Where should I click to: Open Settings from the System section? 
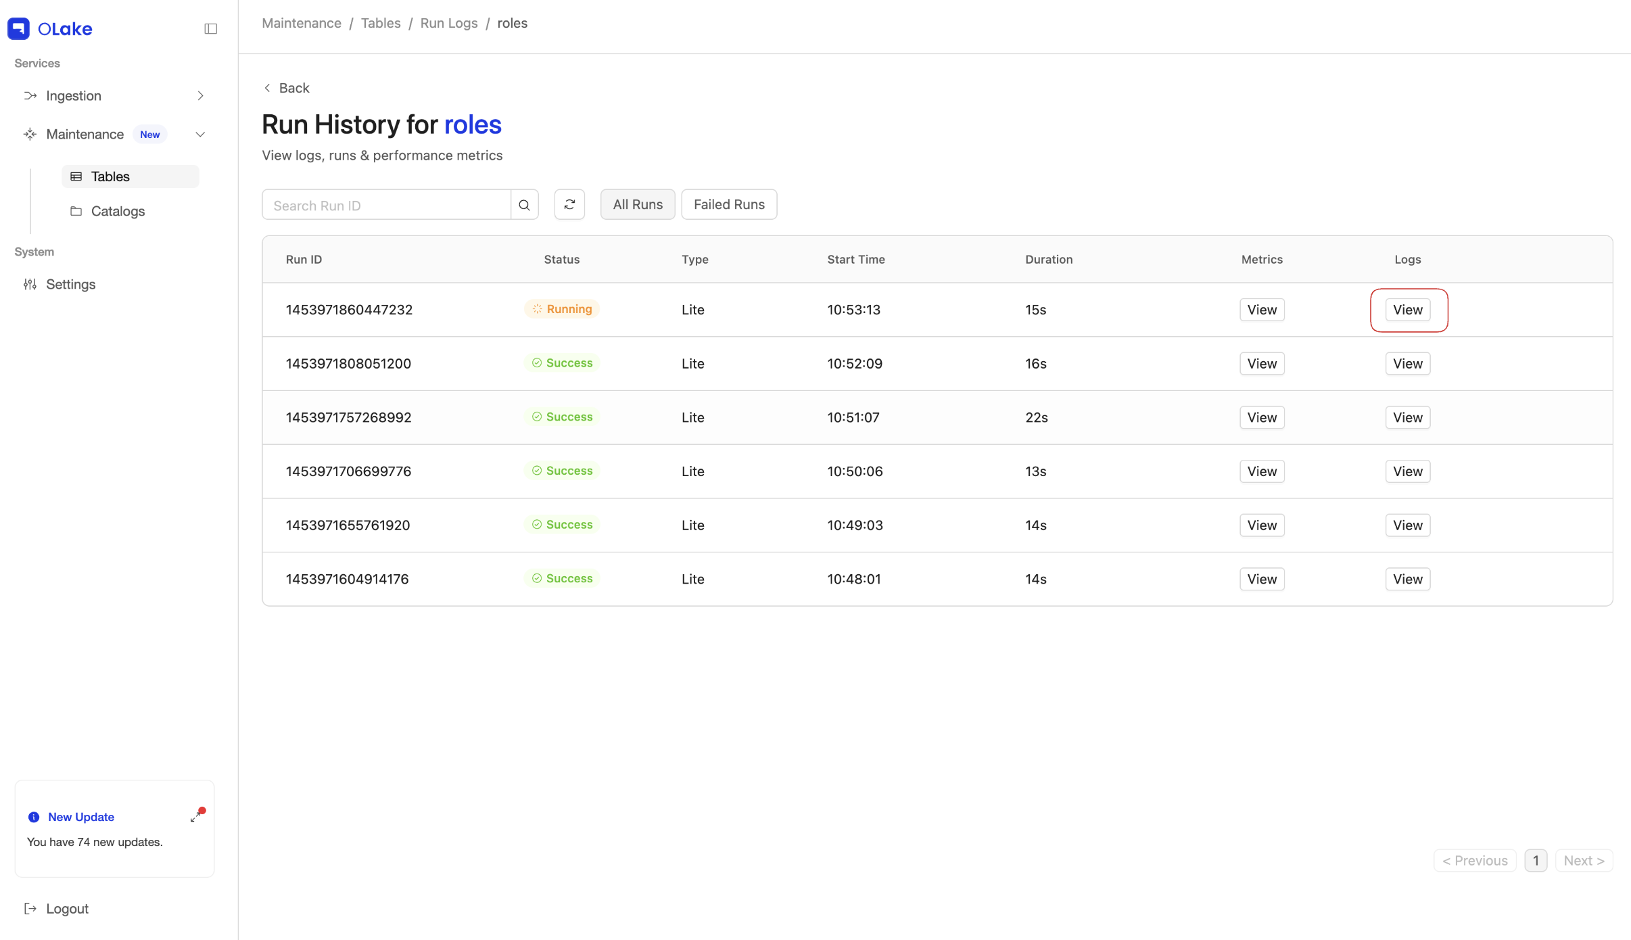[x=70, y=284]
